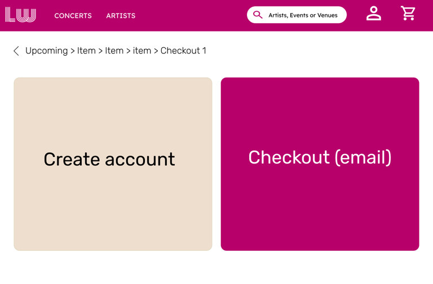Open the CONCERTS menu item

(x=73, y=16)
